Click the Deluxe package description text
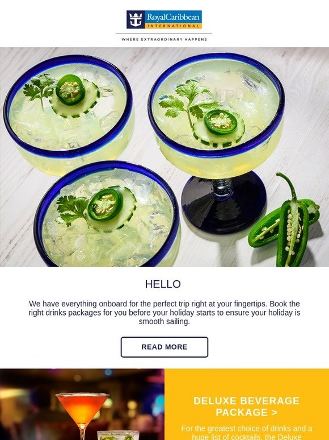 tap(246, 433)
